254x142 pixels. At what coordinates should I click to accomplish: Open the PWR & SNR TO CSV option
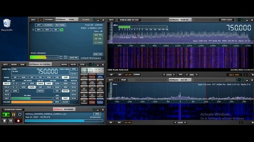(x=129, y=20)
